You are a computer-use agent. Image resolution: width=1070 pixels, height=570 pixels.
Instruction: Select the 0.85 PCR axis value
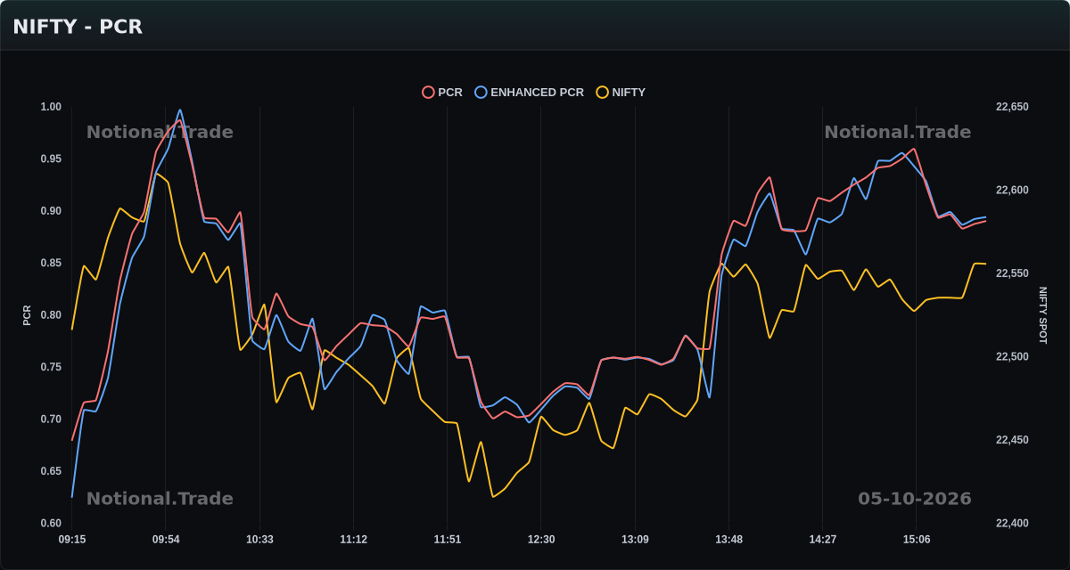click(x=51, y=263)
